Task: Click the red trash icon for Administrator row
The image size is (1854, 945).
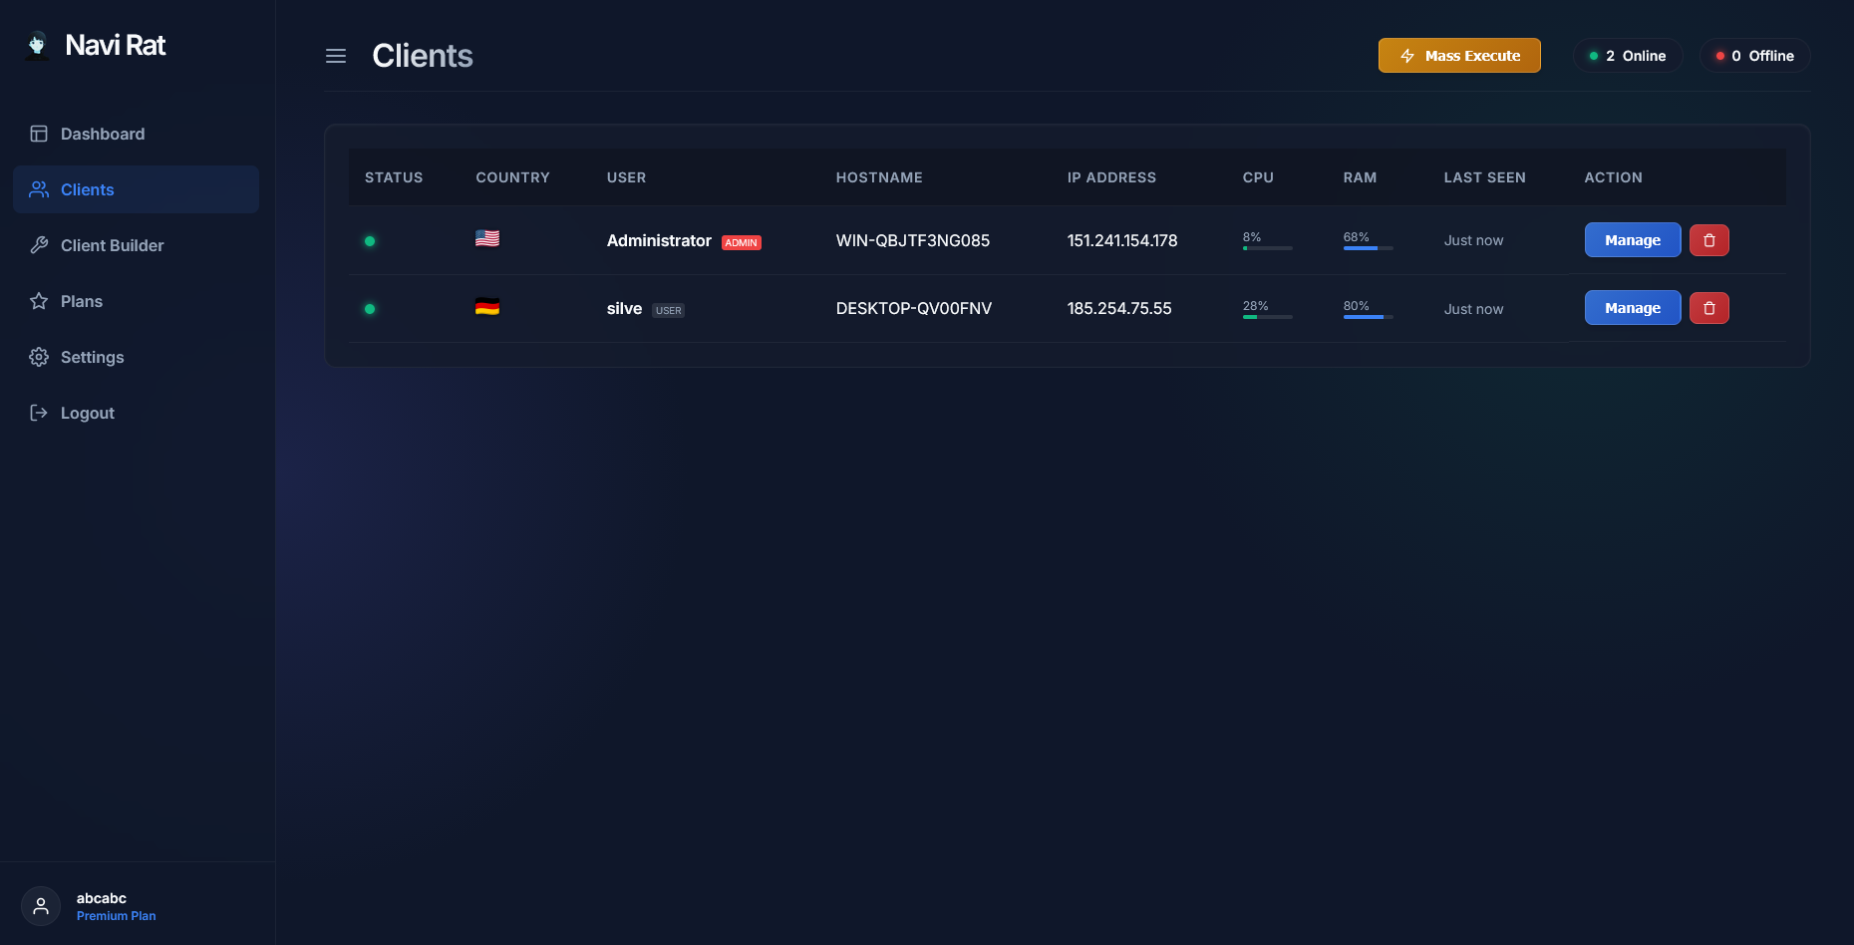Action: pyautogui.click(x=1708, y=240)
